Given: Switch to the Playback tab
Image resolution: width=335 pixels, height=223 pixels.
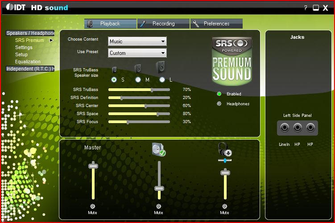Looking at the screenshot, I should (x=110, y=24).
